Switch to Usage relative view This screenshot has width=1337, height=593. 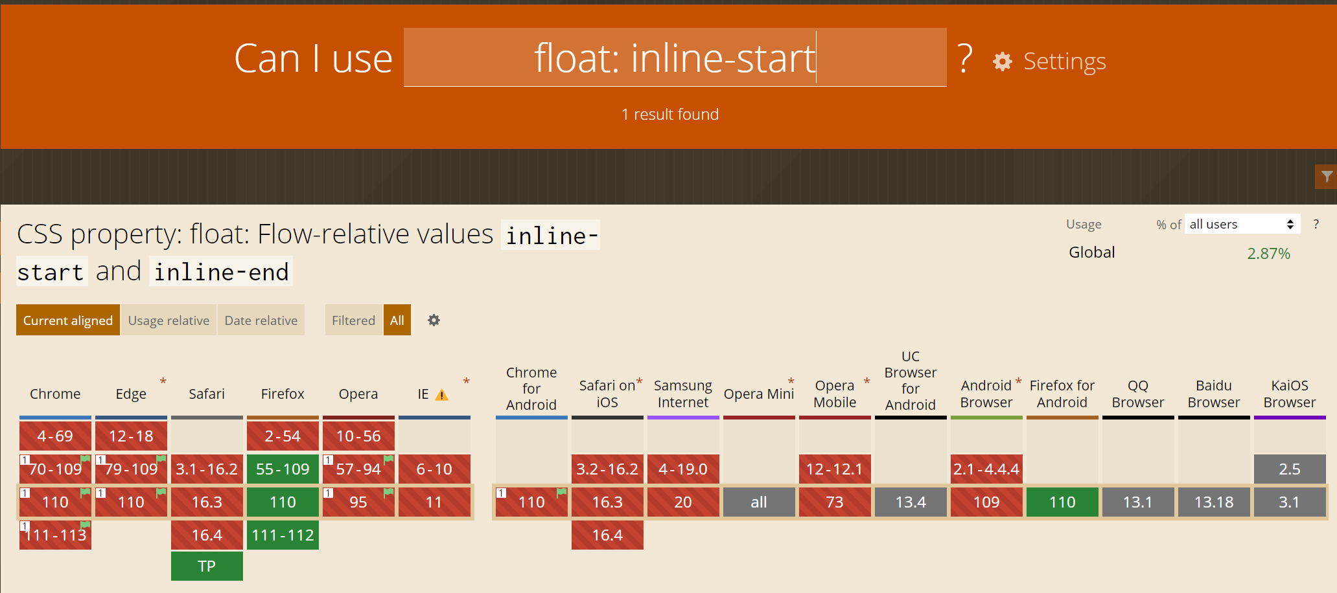click(169, 320)
